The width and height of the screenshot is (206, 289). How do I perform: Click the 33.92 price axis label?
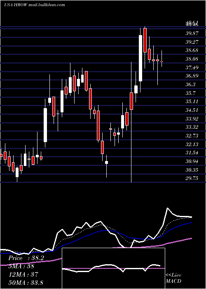[x=192, y=119]
